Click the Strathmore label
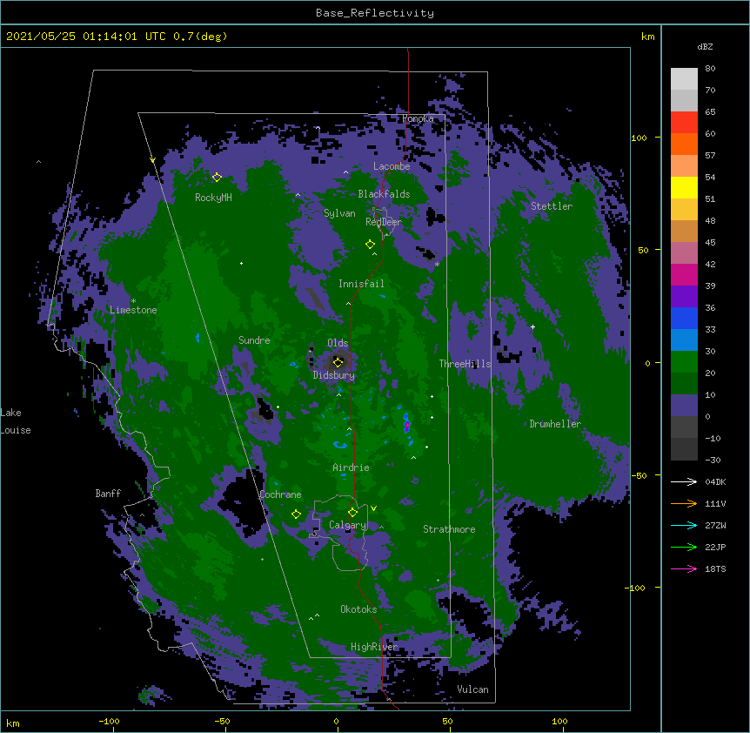This screenshot has width=750, height=733. [449, 529]
